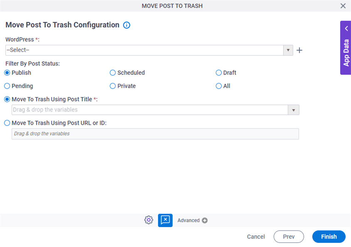Click the info icon next to configuration title
The width and height of the screenshot is (351, 247).
126,25
